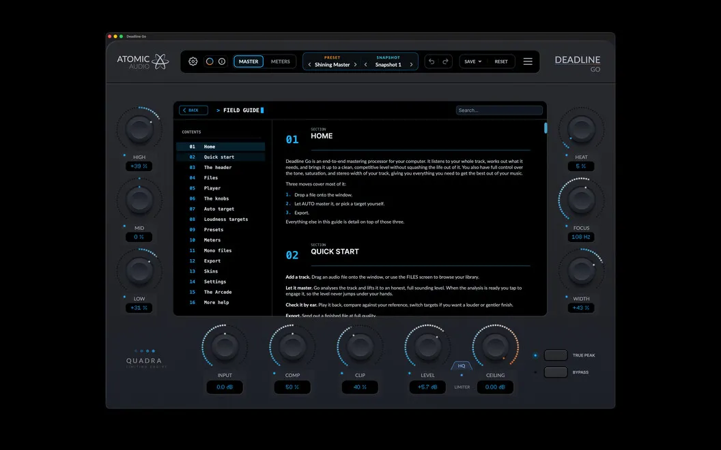Open the Snapshot 1 selector
This screenshot has height=450, width=721.
(388, 65)
